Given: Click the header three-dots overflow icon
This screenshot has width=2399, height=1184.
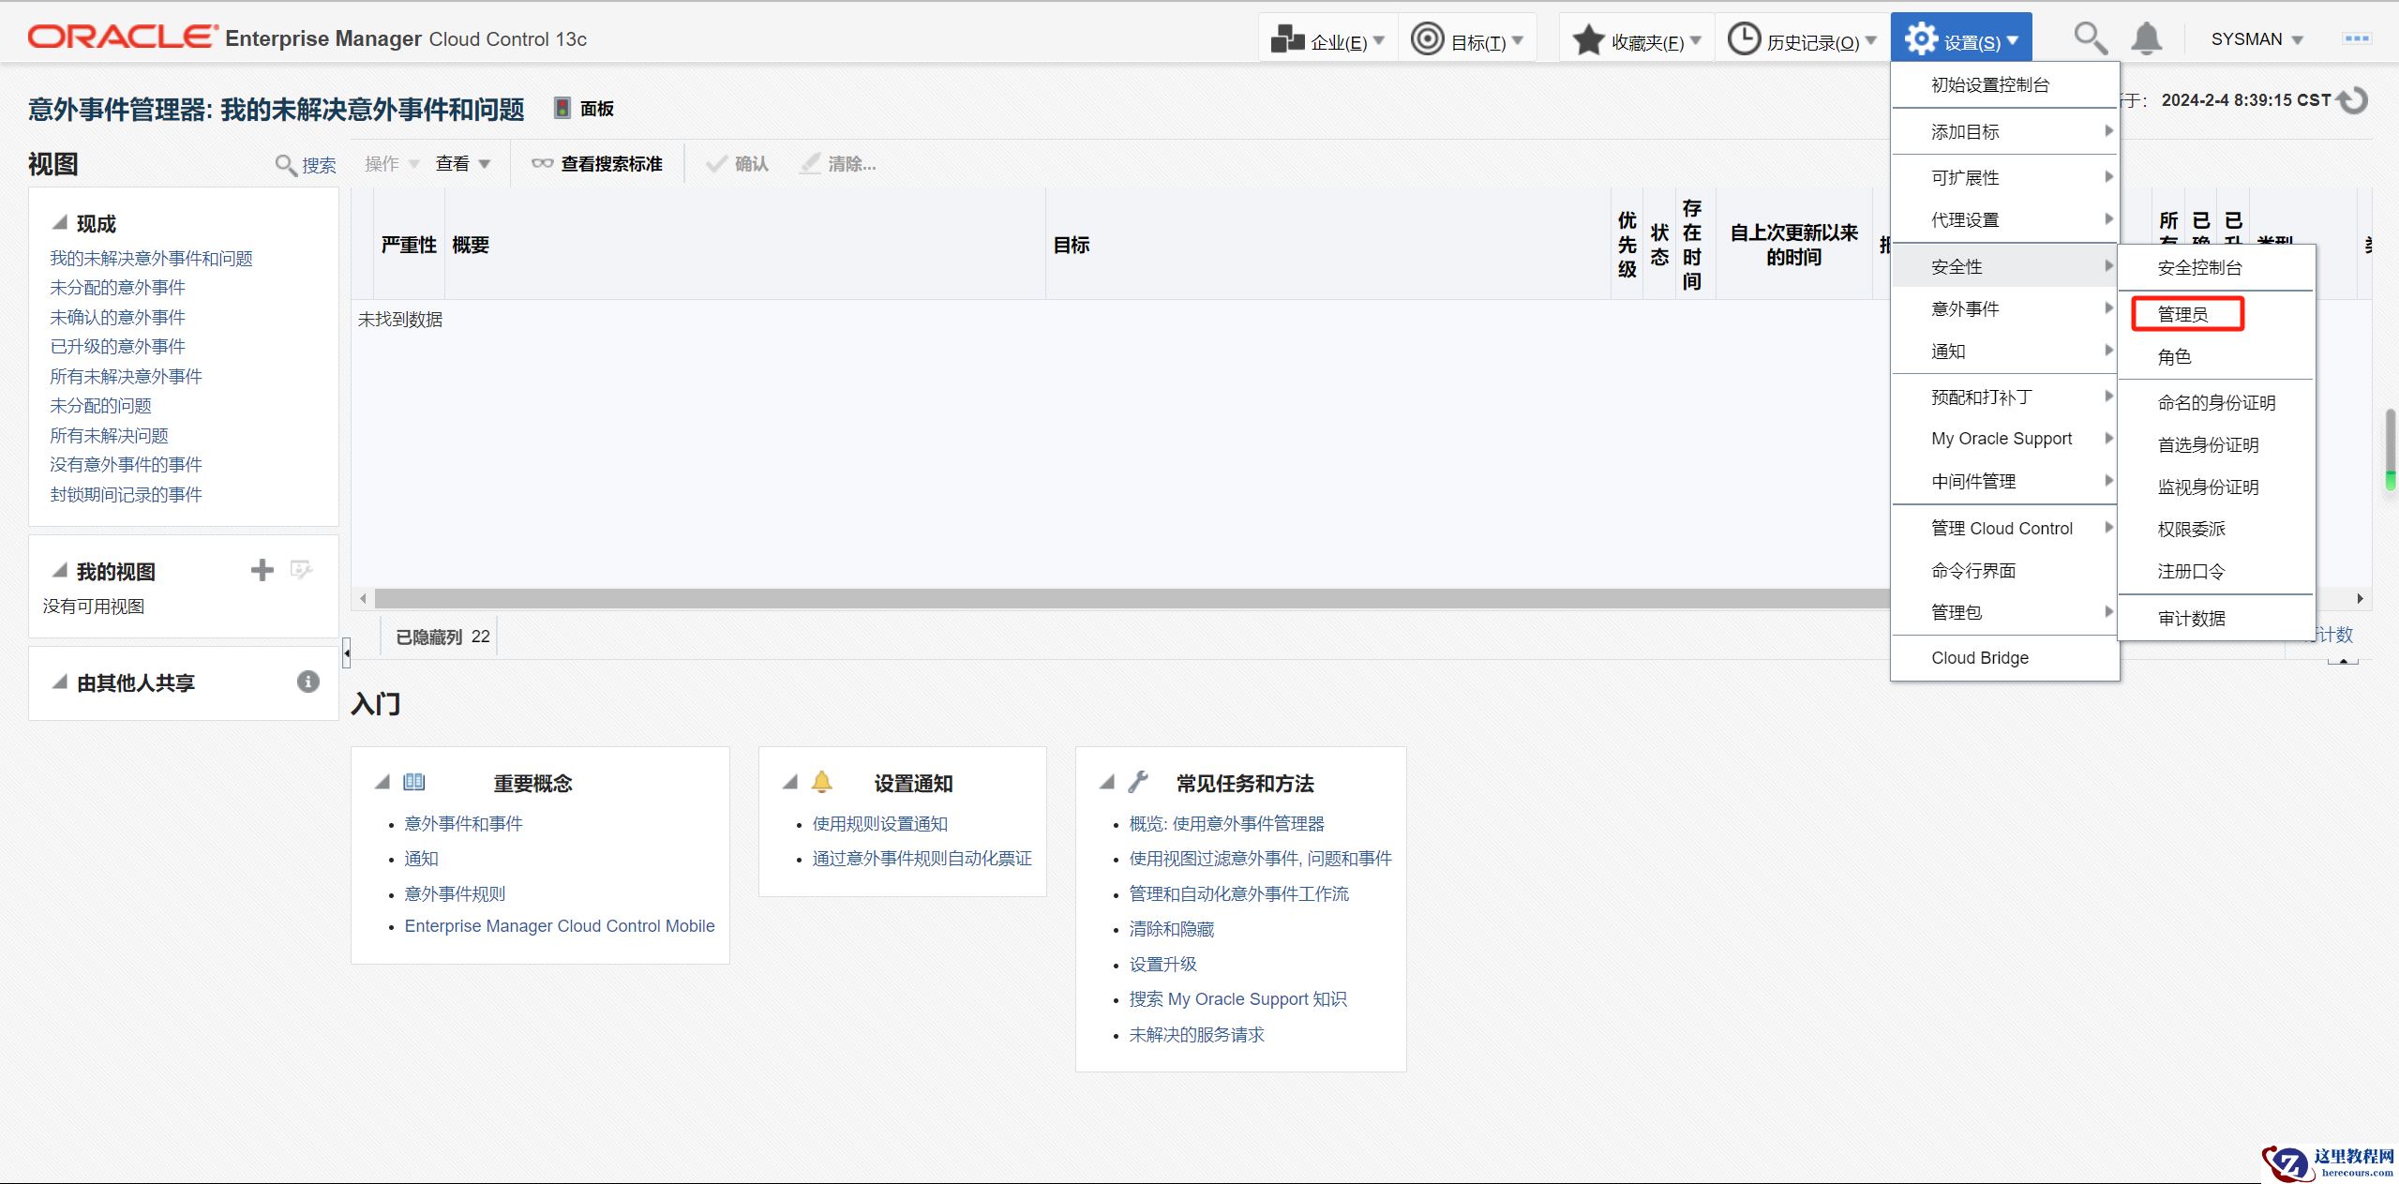Looking at the screenshot, I should coord(2357,38).
